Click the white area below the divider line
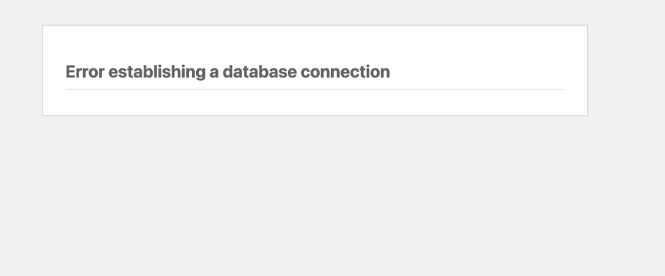Image resolution: width=665 pixels, height=276 pixels. (315, 102)
